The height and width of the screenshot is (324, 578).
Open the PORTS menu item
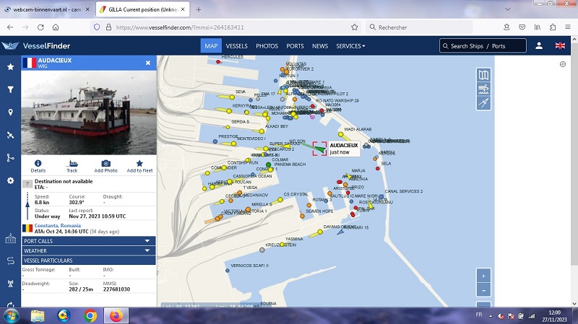pyautogui.click(x=295, y=46)
